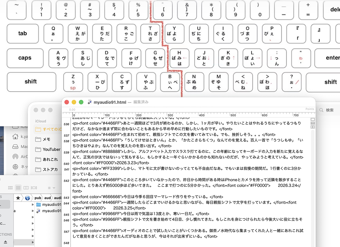Switch Finder to list view

pyautogui.click(x=18, y=188)
